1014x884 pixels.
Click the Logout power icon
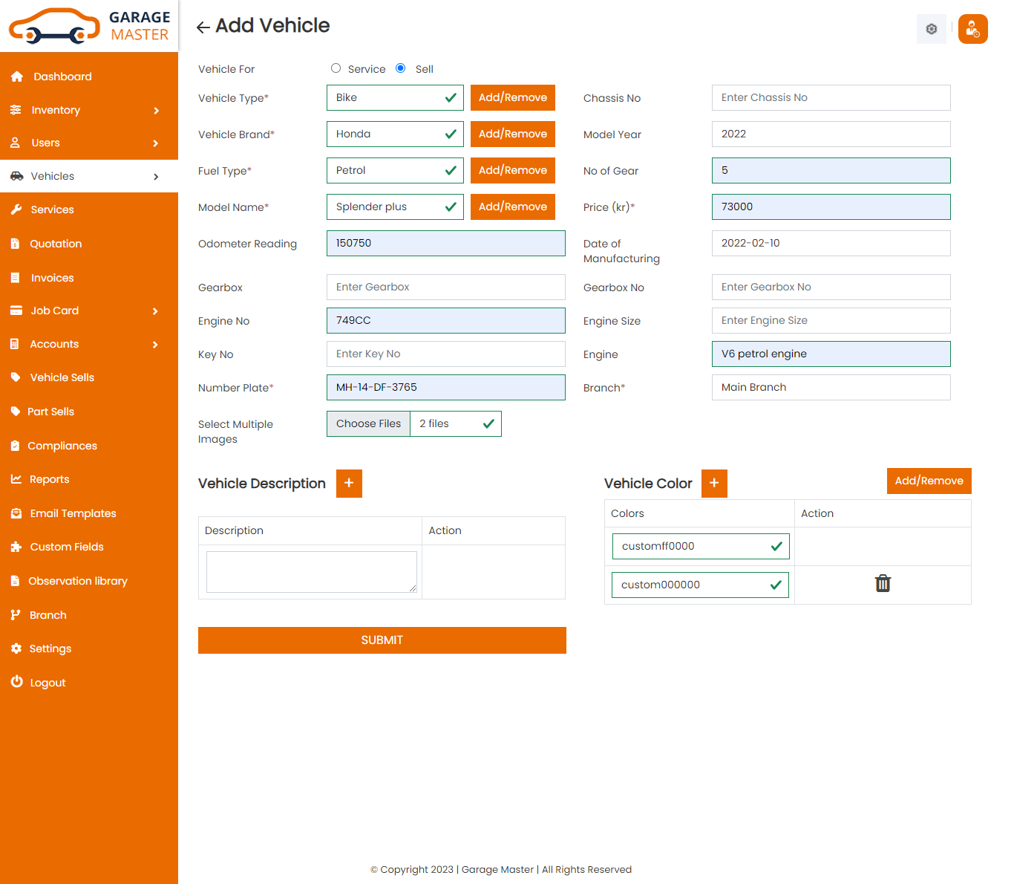(16, 682)
